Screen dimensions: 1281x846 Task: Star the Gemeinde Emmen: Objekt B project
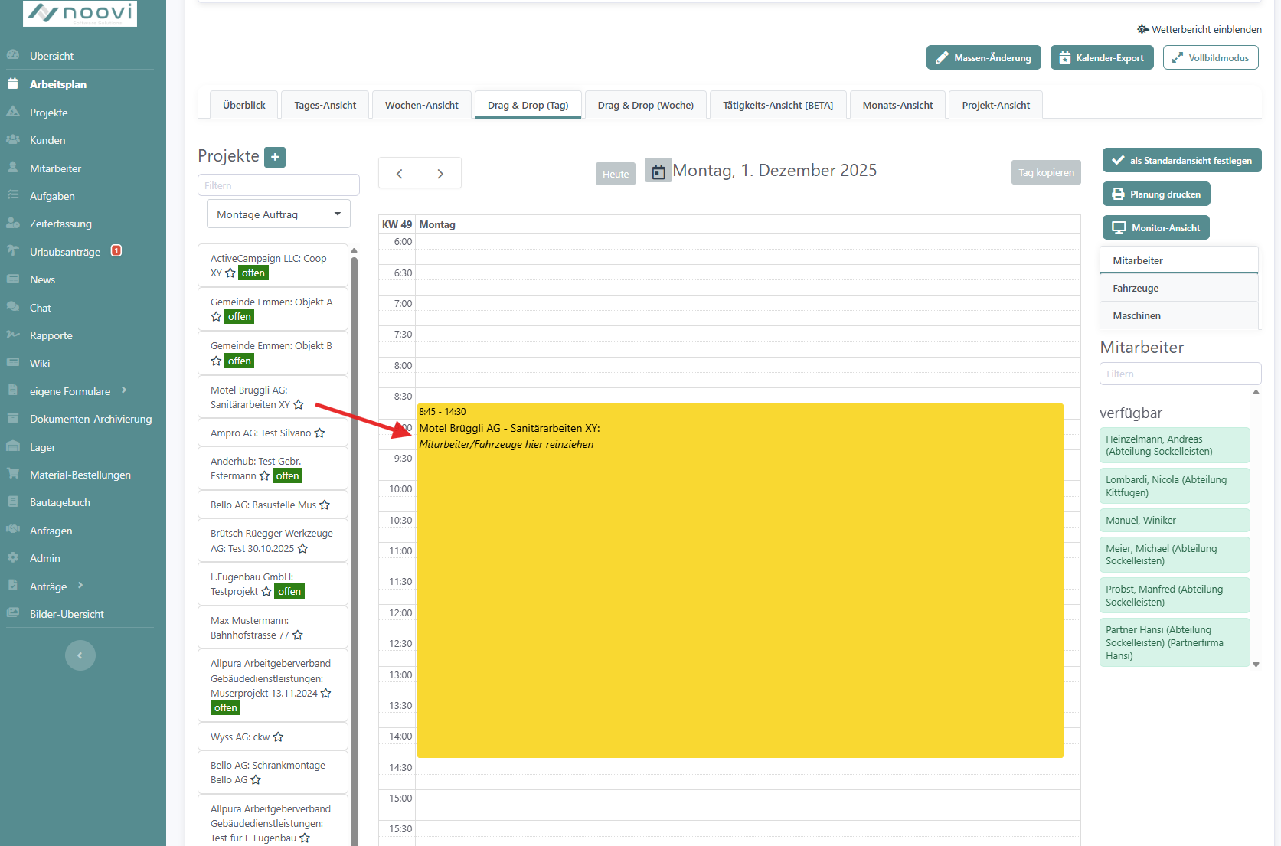click(x=216, y=361)
